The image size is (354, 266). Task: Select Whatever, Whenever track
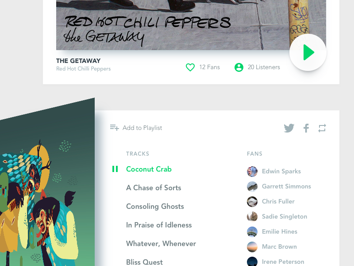(x=161, y=243)
